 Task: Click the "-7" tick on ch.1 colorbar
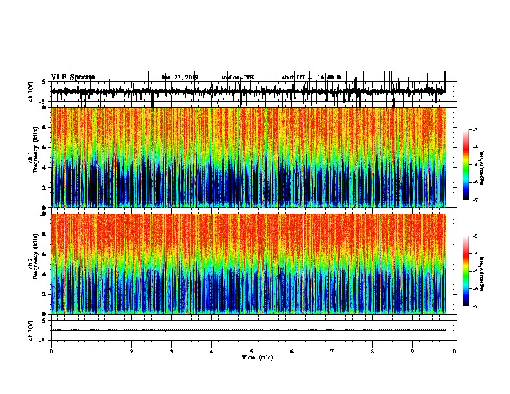[475, 200]
